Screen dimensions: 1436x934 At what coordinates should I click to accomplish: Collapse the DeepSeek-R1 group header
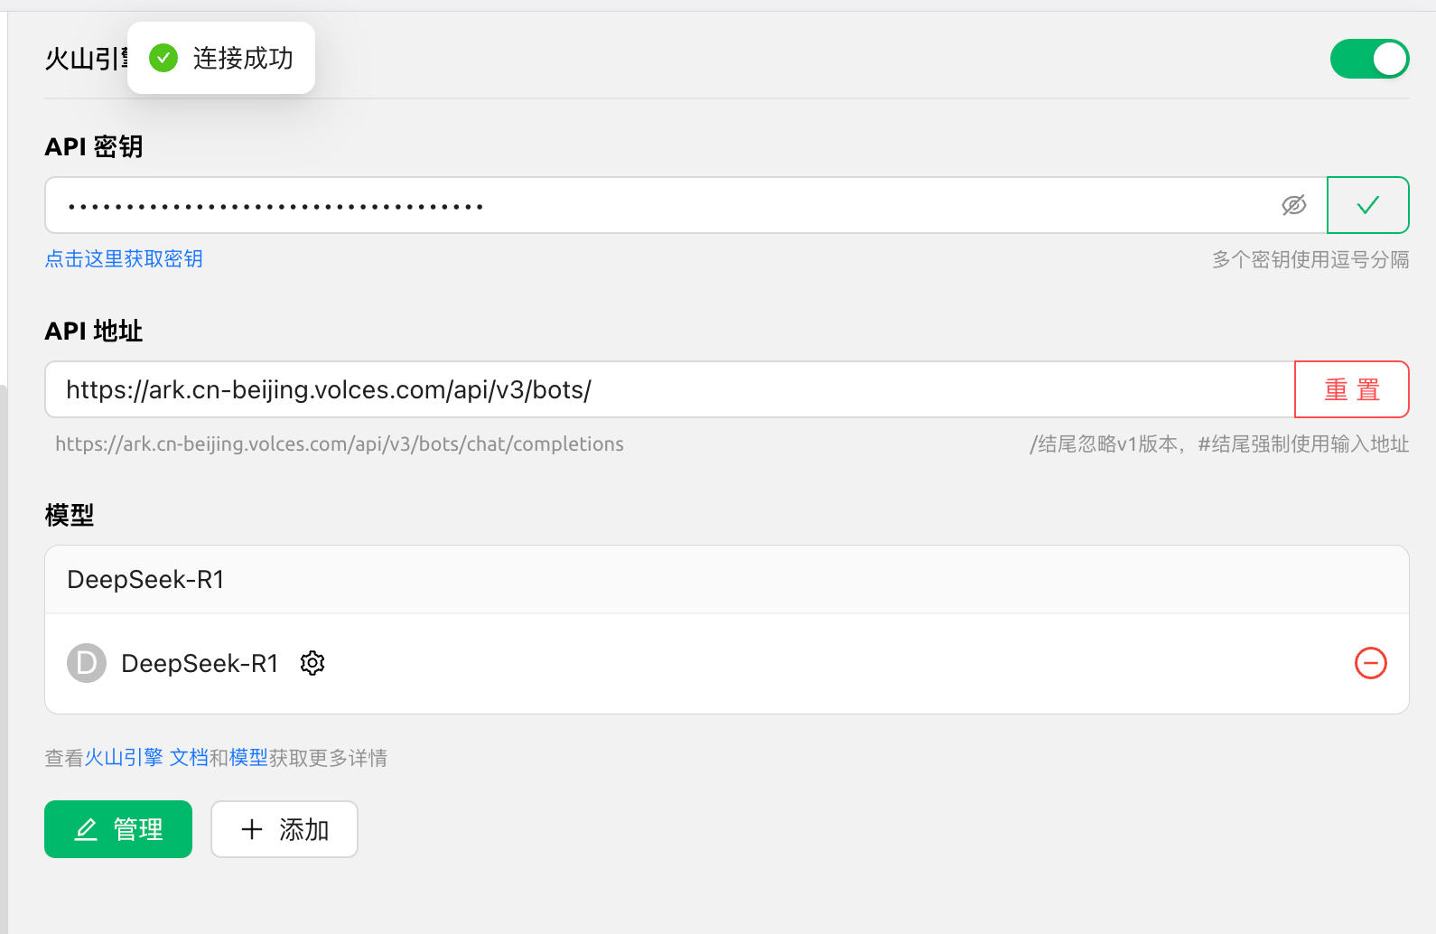(x=727, y=580)
